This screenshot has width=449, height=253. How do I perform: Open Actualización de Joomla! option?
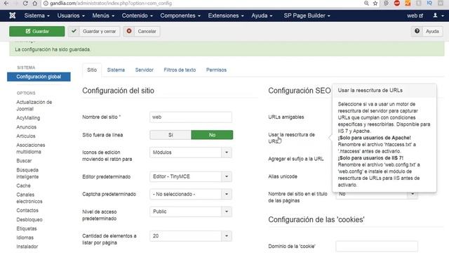pos(34,105)
